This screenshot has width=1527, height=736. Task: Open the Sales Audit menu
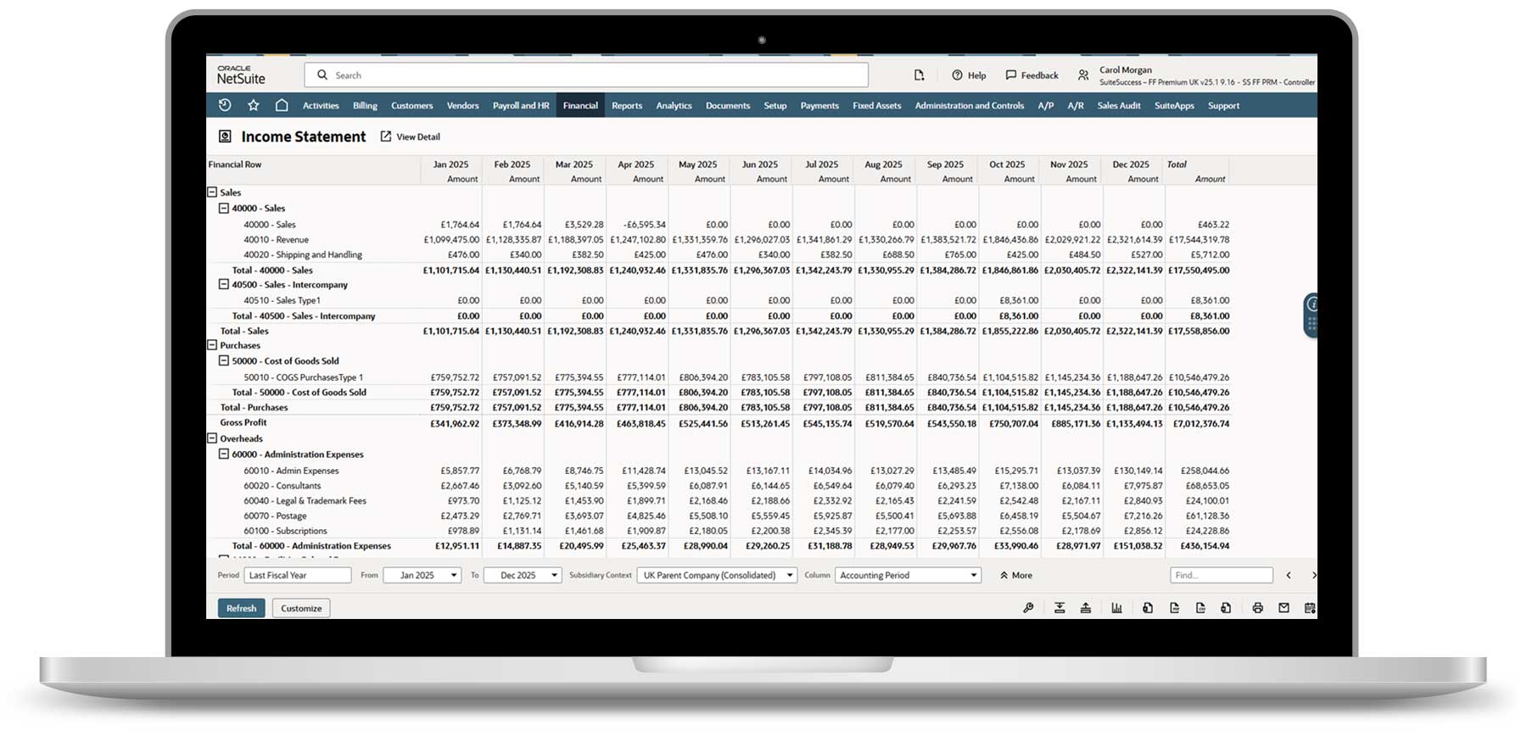(1118, 106)
